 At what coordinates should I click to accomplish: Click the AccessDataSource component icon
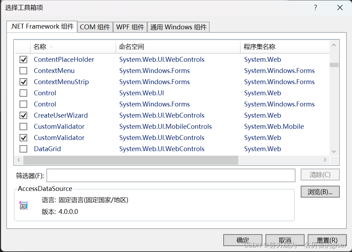(x=24, y=206)
